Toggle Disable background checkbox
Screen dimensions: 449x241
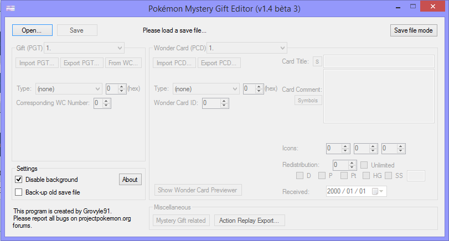19,180
